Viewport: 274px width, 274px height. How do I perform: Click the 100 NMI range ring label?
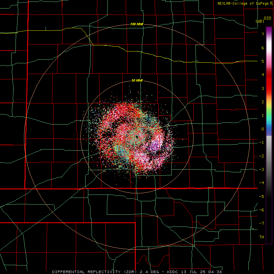137,24
